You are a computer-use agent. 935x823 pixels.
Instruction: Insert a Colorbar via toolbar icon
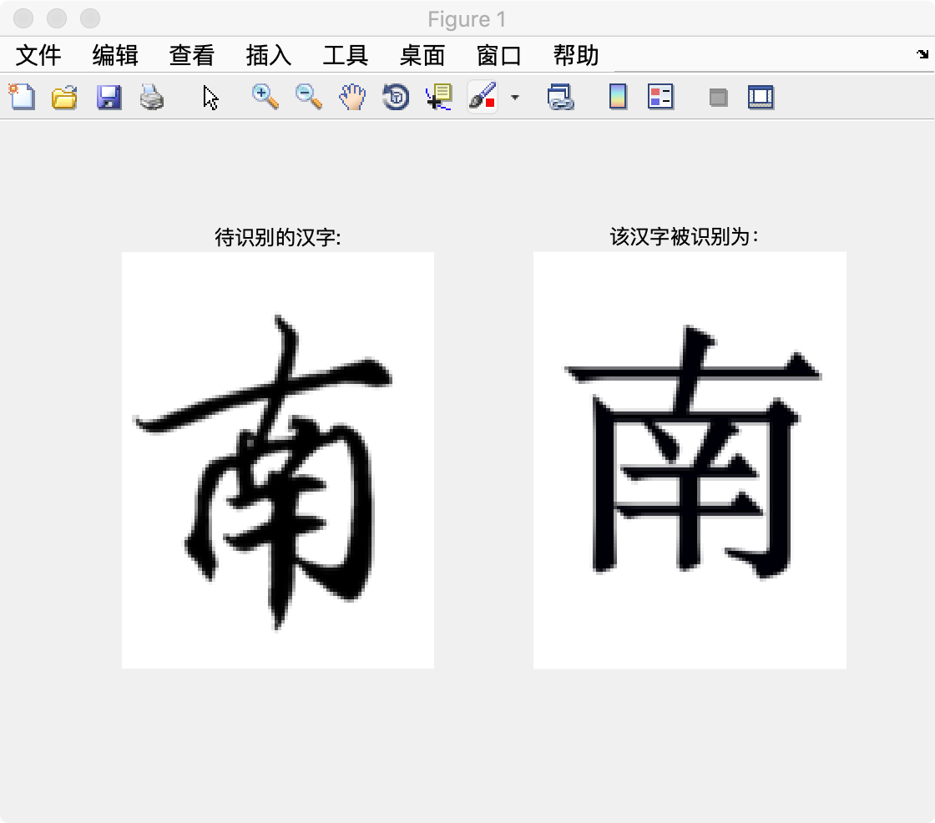[x=618, y=97]
